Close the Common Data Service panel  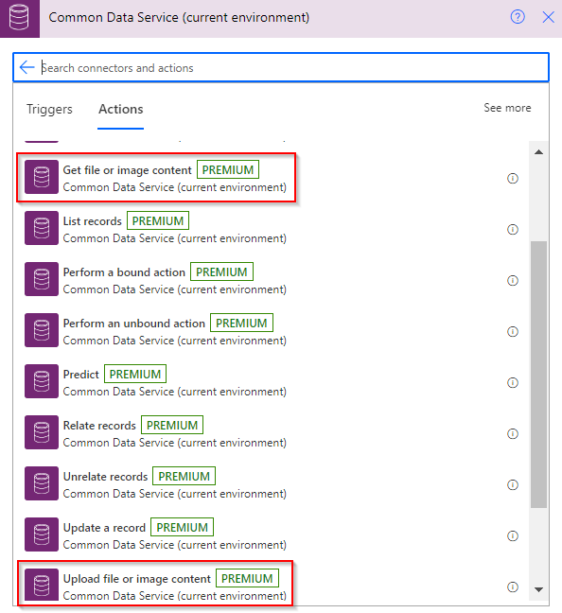pos(549,17)
